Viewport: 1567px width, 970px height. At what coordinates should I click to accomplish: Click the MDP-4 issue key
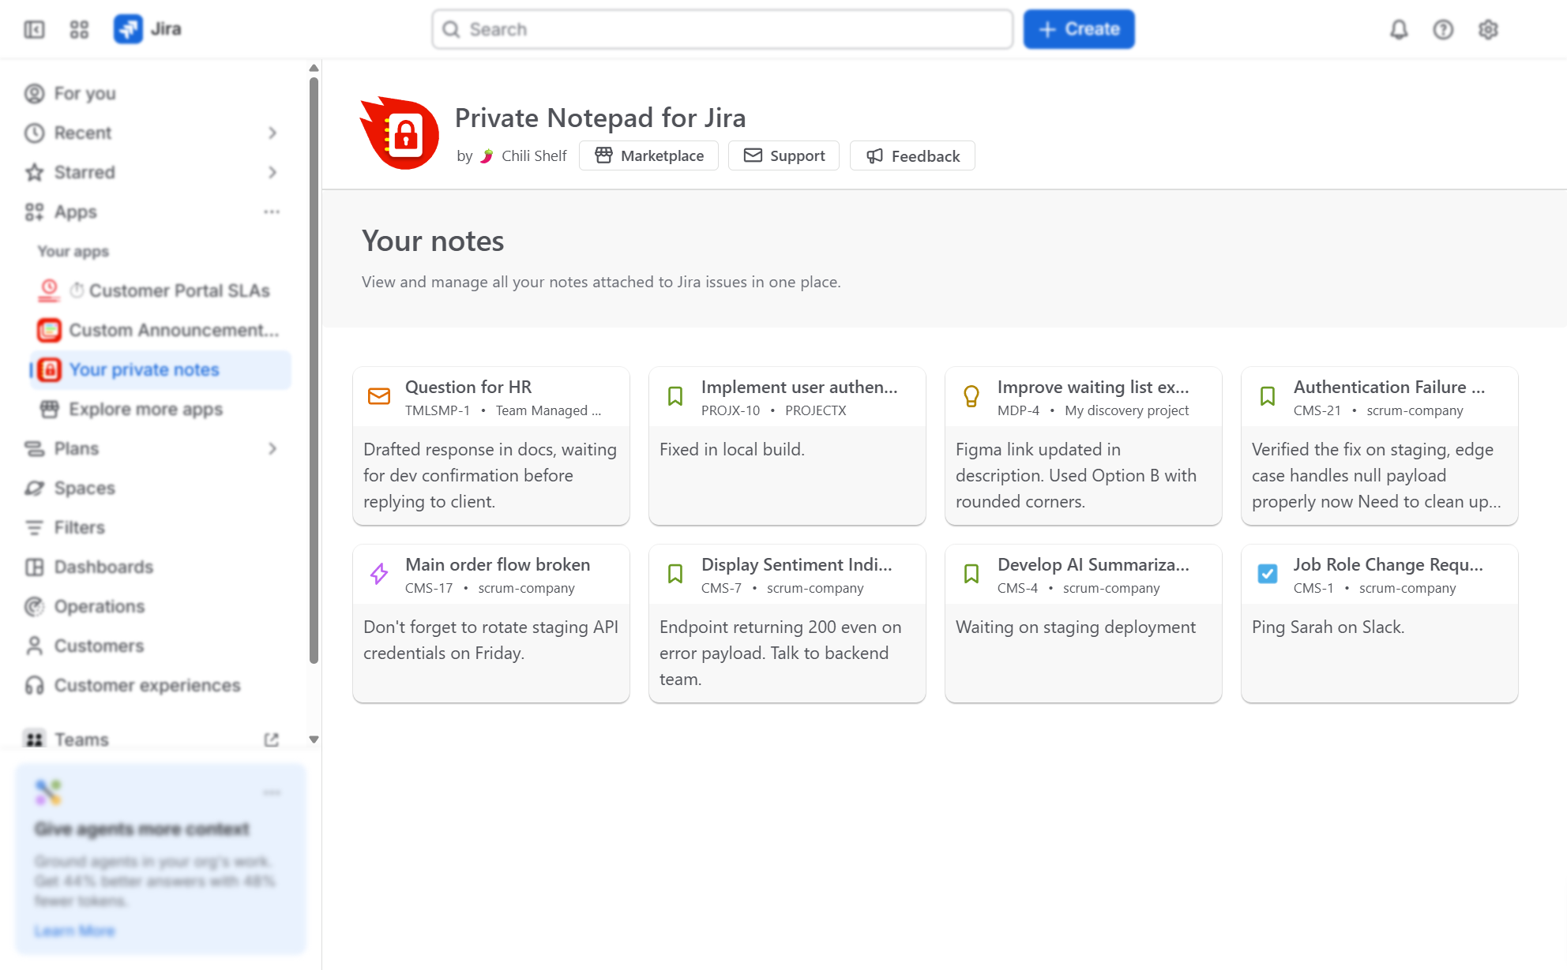tap(1018, 410)
